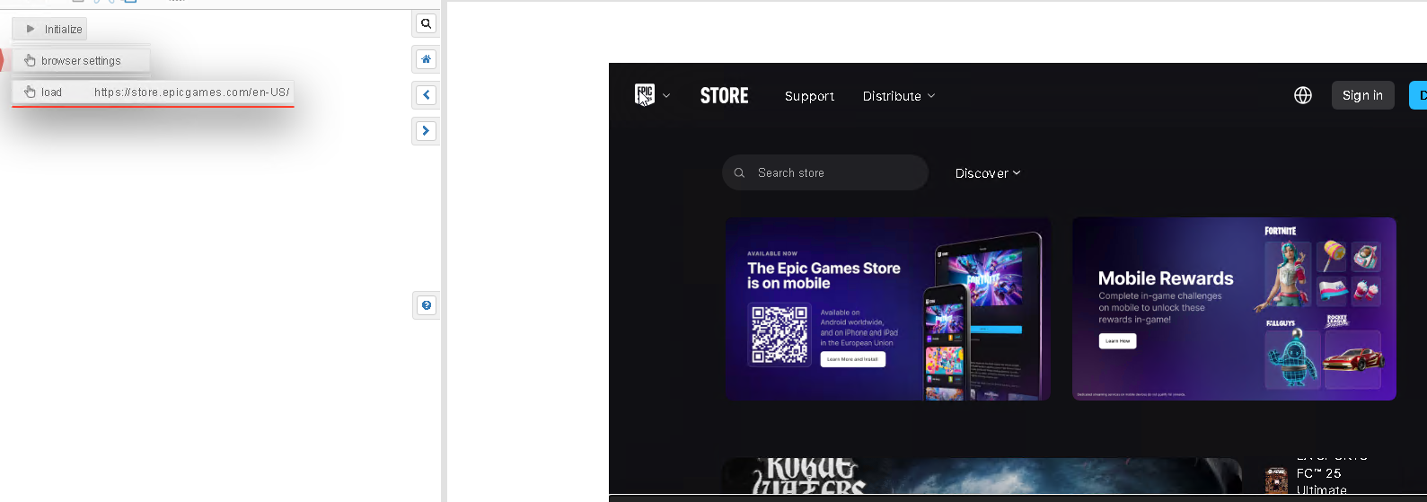Click the Sign in button

1361,95
